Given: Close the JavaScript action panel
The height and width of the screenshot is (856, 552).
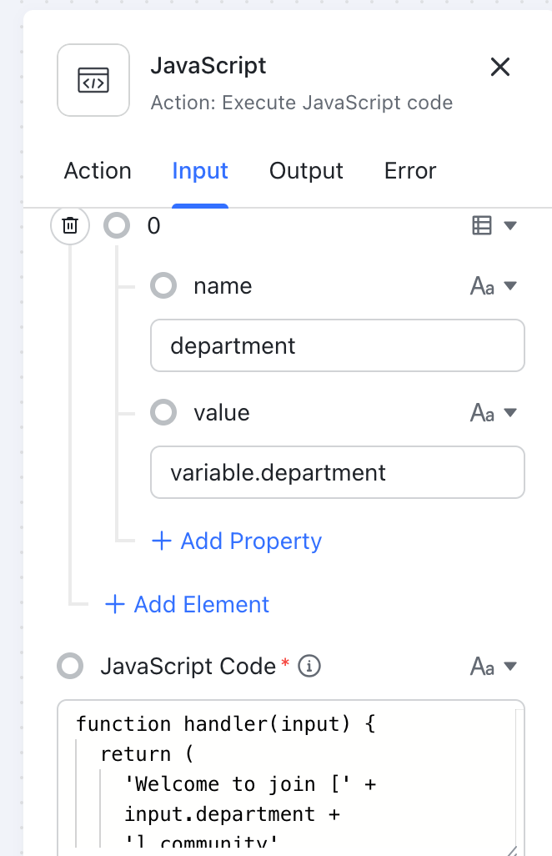Looking at the screenshot, I should (x=499, y=67).
